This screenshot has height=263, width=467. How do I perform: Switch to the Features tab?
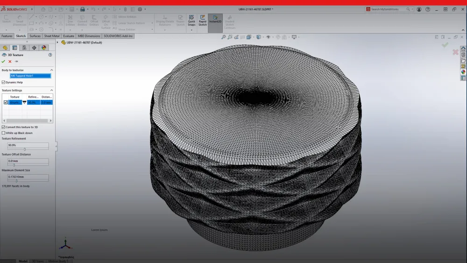pos(7,36)
